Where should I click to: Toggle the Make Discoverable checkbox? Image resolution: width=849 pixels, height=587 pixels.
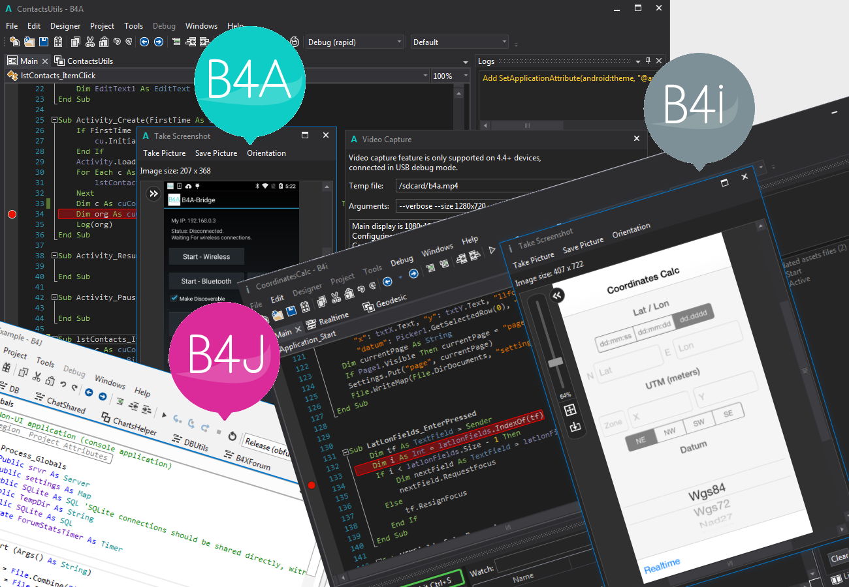(x=174, y=298)
